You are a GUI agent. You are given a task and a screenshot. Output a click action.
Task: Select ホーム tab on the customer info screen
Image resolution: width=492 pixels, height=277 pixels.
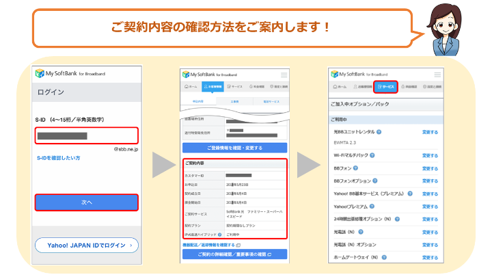(x=191, y=87)
